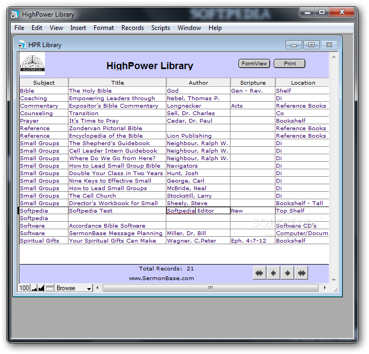369x354 pixels.
Task: Click vertical scrollbar down arrow
Action: [334, 280]
